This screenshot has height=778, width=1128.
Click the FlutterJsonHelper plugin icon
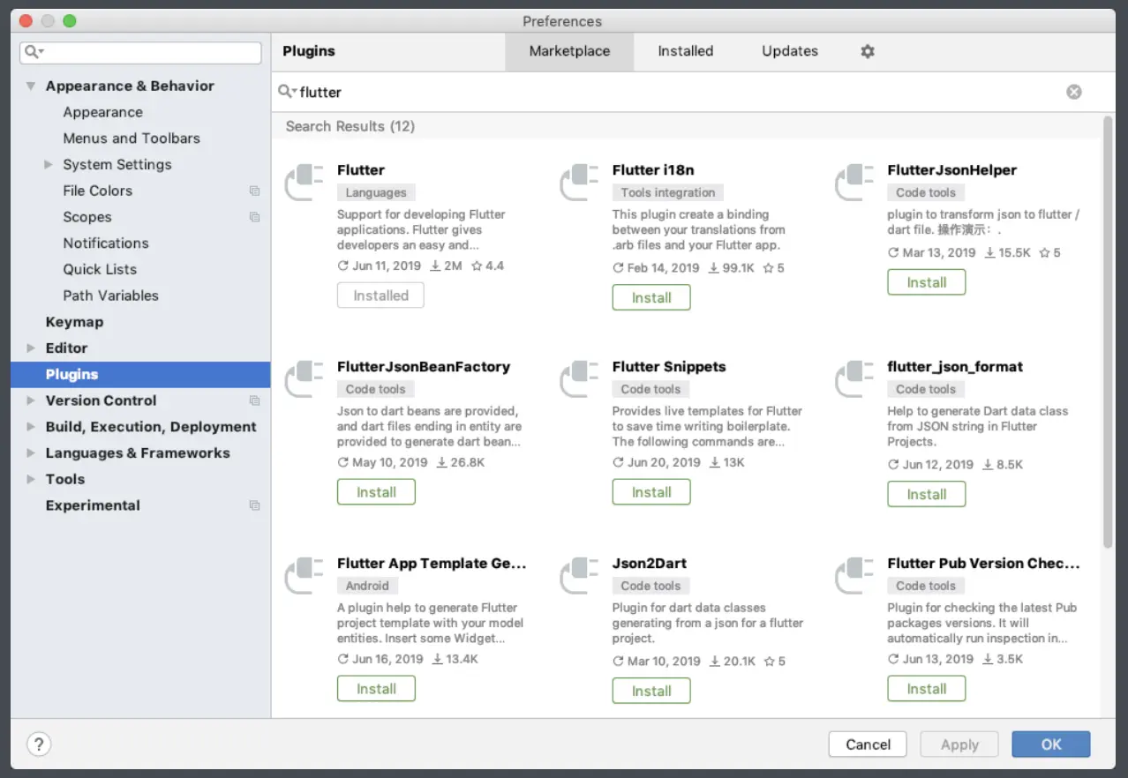pos(855,183)
